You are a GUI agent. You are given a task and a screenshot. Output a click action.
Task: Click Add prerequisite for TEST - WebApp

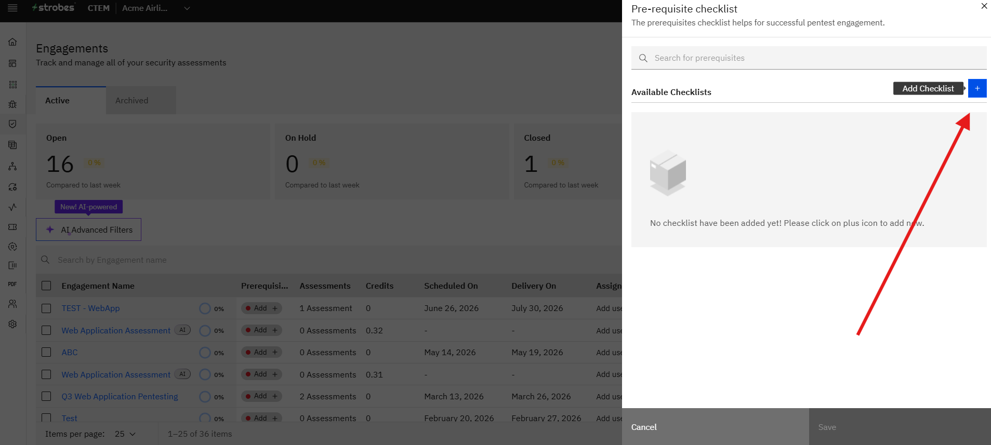tap(262, 308)
